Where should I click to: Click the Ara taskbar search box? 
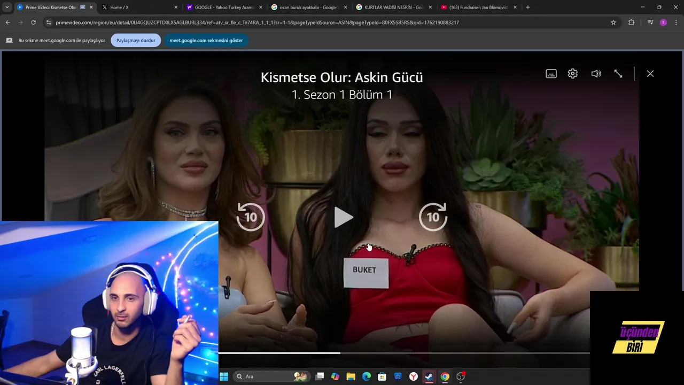(x=272, y=376)
